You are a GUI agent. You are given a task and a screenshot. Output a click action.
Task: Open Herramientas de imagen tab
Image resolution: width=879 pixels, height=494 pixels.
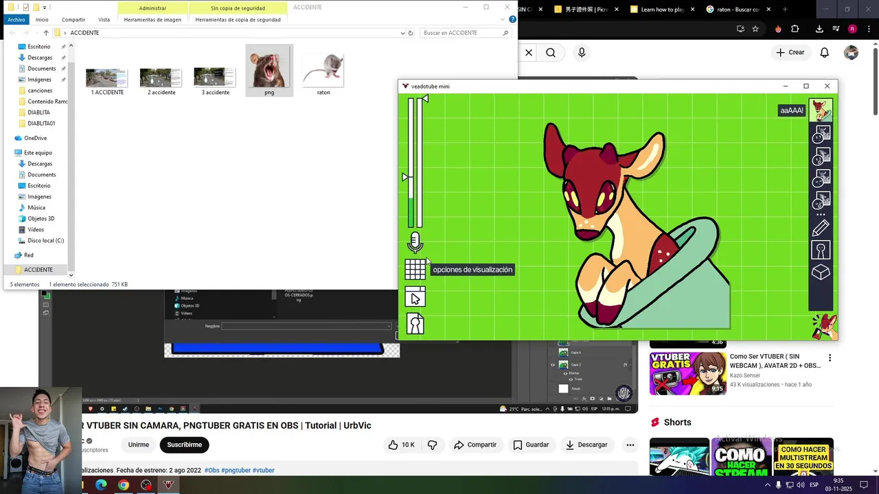pyautogui.click(x=152, y=20)
